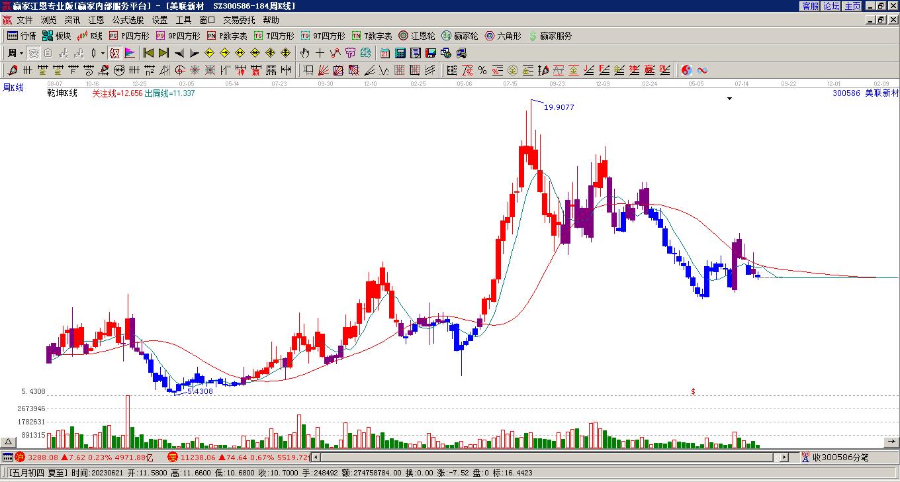Select the red pencil drawing tool

pos(13,70)
